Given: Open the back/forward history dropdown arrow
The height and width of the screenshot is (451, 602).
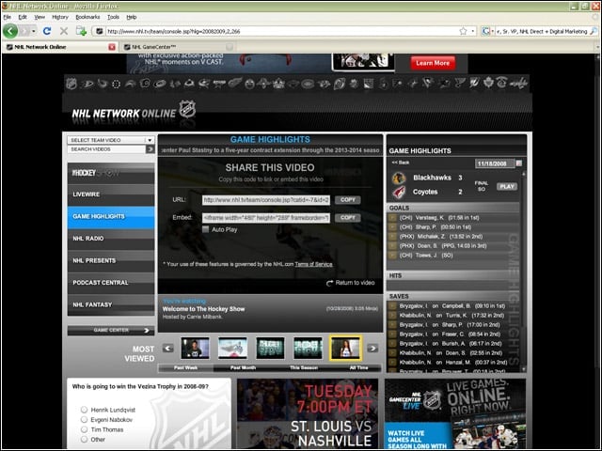Looking at the screenshot, I should [x=34, y=31].
